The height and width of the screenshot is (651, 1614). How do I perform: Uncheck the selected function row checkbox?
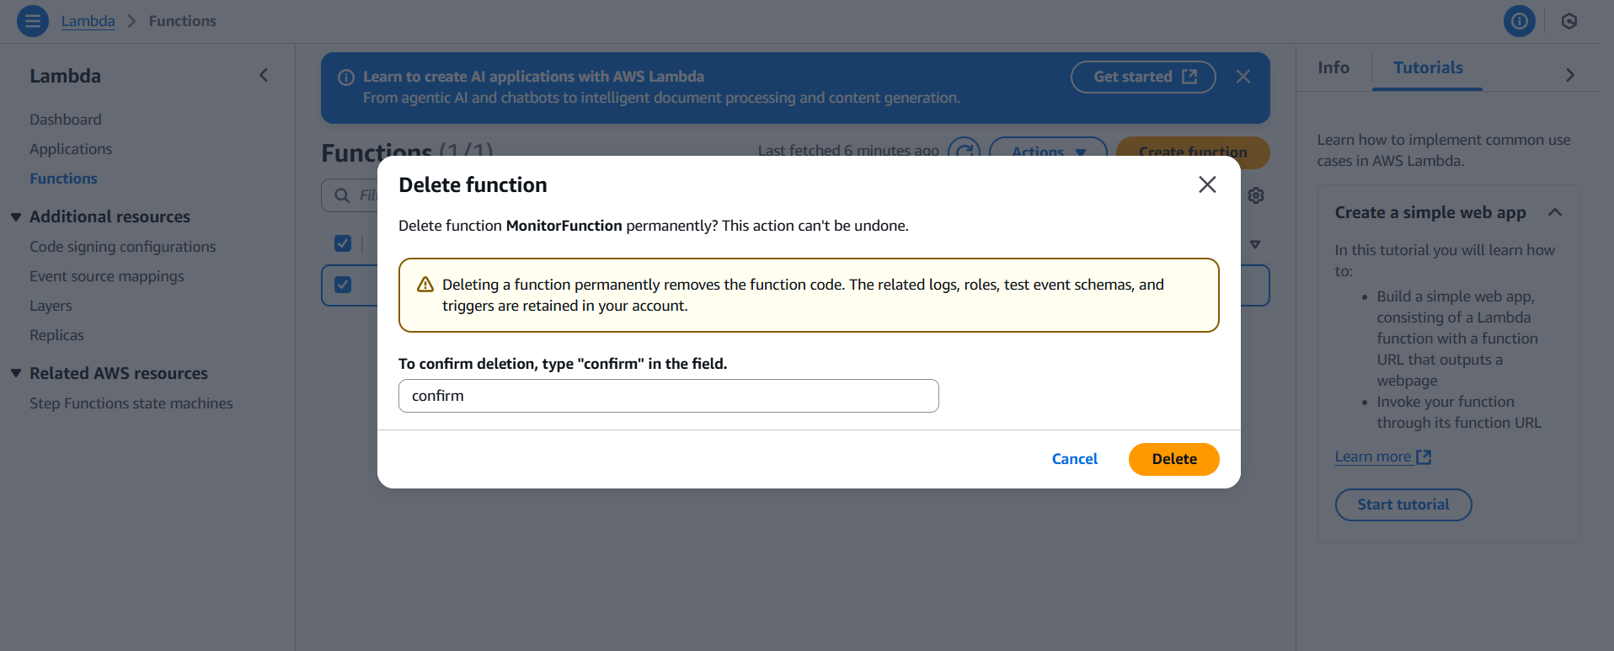[343, 285]
